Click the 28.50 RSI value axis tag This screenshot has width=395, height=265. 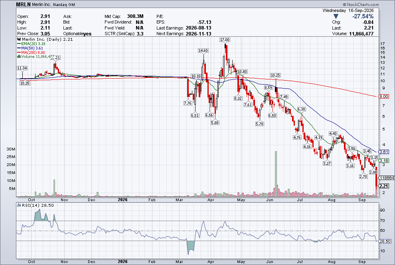tap(385, 241)
